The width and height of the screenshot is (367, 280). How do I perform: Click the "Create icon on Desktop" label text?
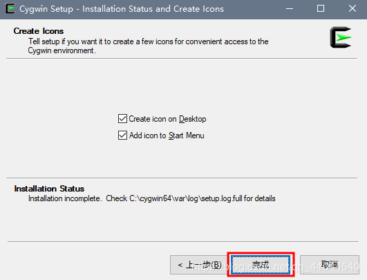pyautogui.click(x=167, y=119)
